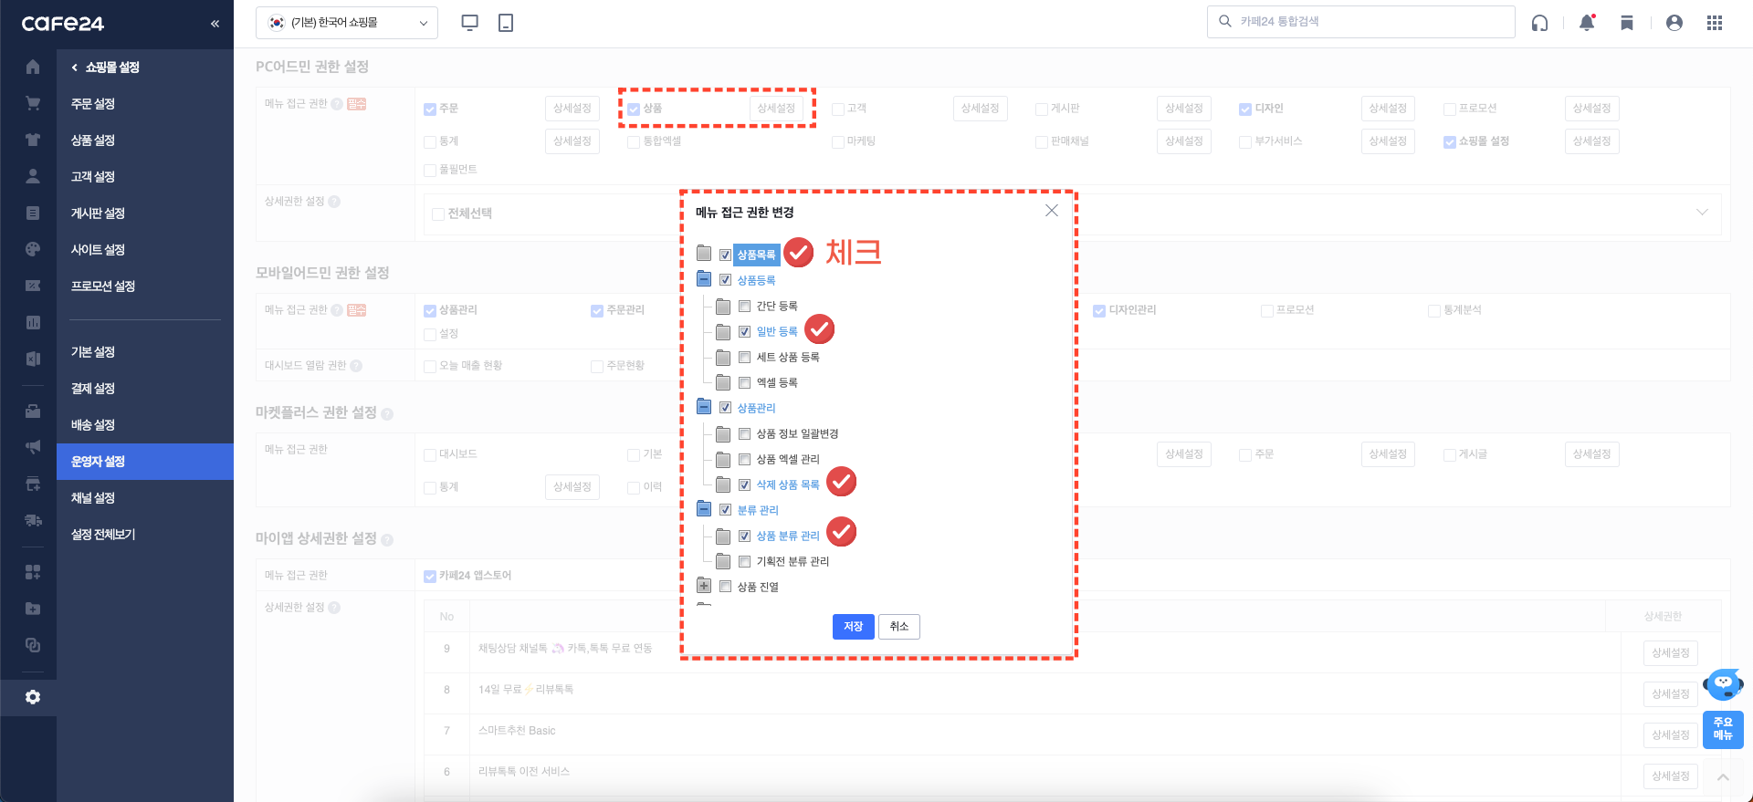1753x802 pixels.
Task: Click 상세설정 button next to 디자인
Action: [x=1388, y=109]
